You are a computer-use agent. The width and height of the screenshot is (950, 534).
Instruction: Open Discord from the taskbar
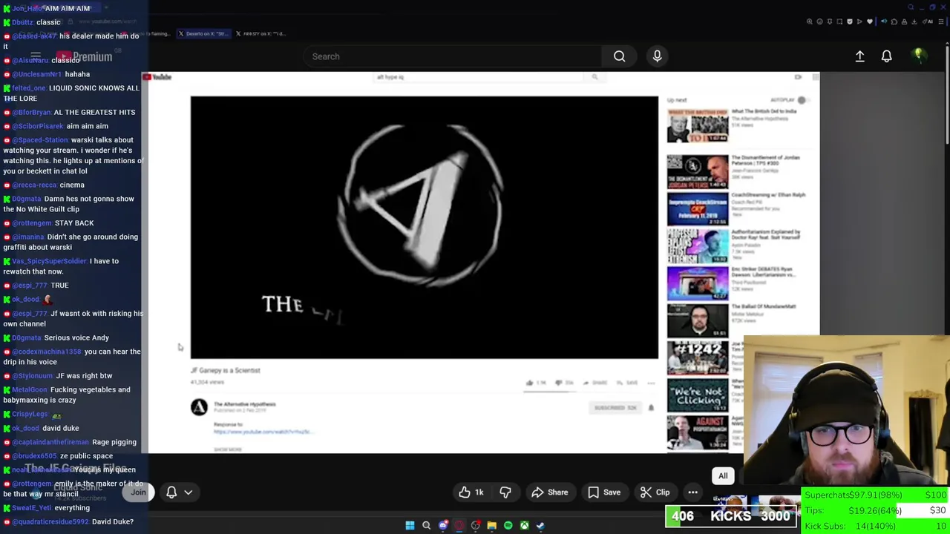click(x=442, y=526)
